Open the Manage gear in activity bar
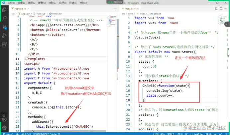Screen dimensions: 230x135 pyautogui.click(x=4, y=128)
